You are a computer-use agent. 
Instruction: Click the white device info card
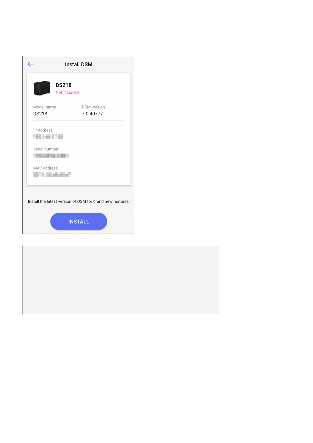(79, 129)
